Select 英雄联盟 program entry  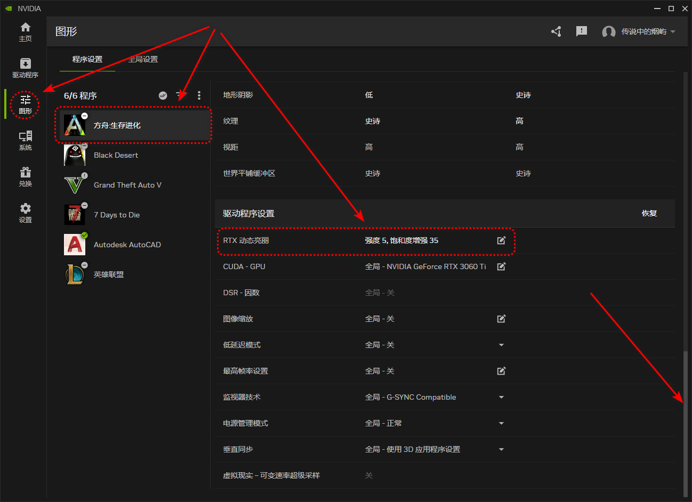134,274
